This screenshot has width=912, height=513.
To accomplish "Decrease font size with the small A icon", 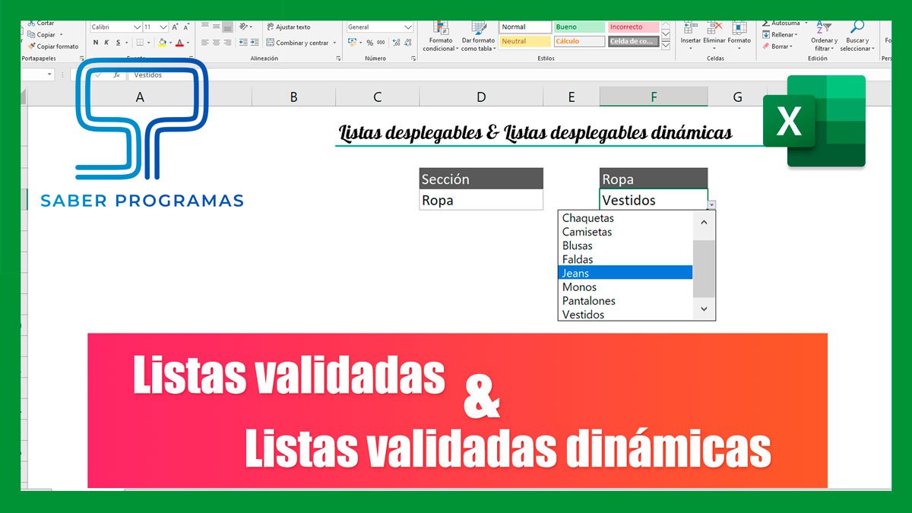I will [x=187, y=27].
